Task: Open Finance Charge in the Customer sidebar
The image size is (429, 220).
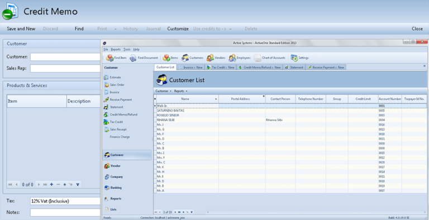Action: (x=120, y=137)
